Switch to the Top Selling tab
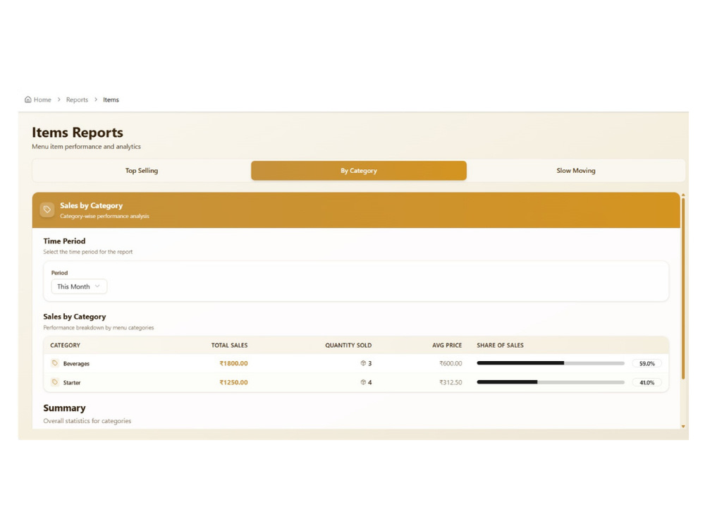 pos(142,171)
